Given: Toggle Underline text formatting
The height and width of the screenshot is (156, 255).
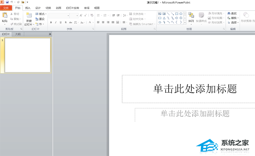Looking at the screenshot, I should (60, 22).
